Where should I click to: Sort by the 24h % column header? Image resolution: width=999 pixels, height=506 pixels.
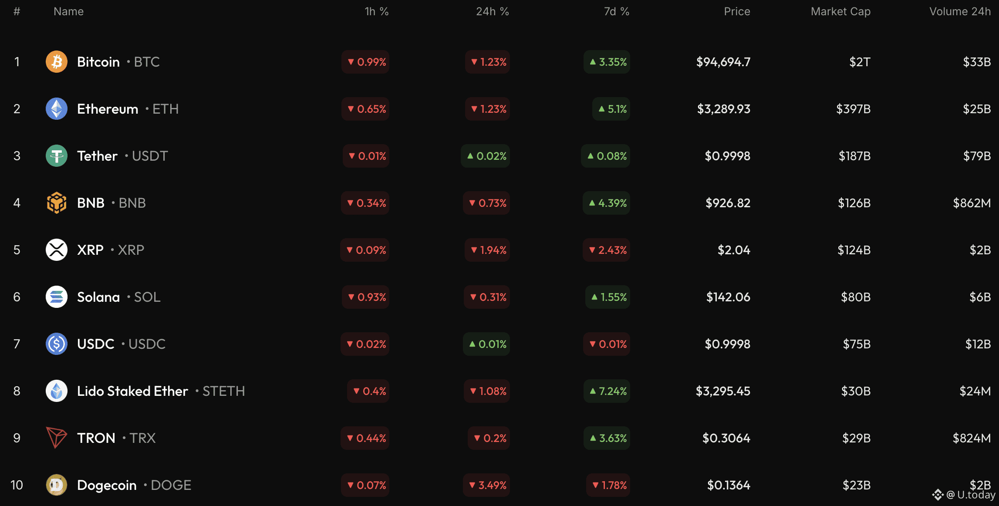pos(492,12)
